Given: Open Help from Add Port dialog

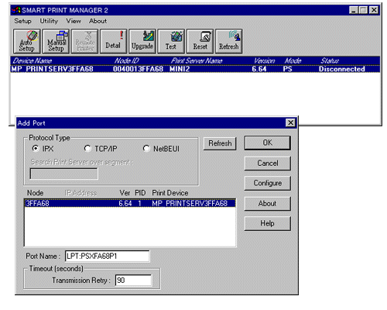Looking at the screenshot, I should pos(268,223).
